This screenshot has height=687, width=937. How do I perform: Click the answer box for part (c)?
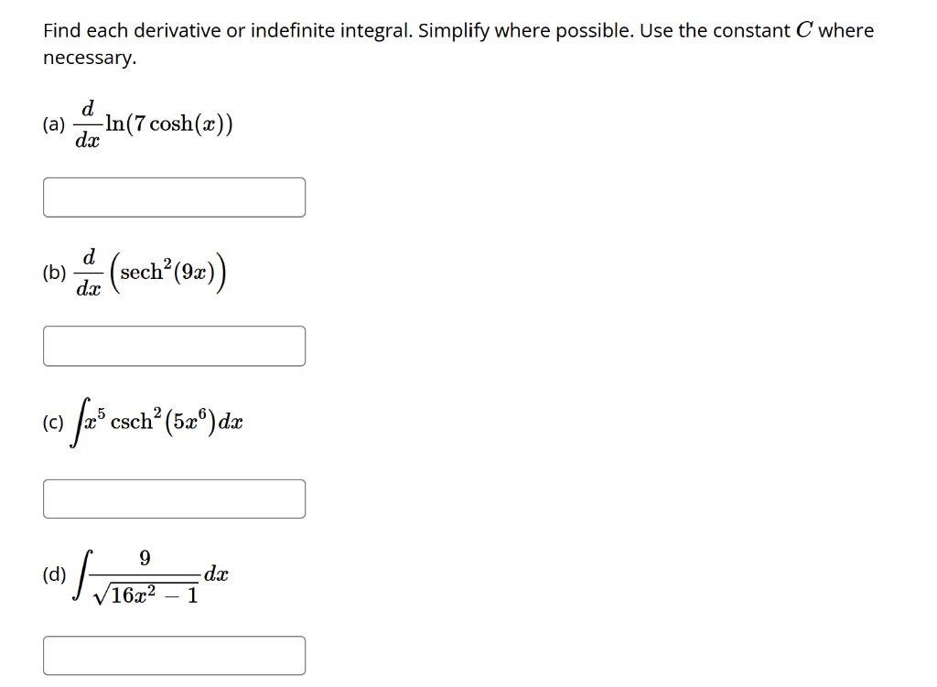(x=174, y=498)
